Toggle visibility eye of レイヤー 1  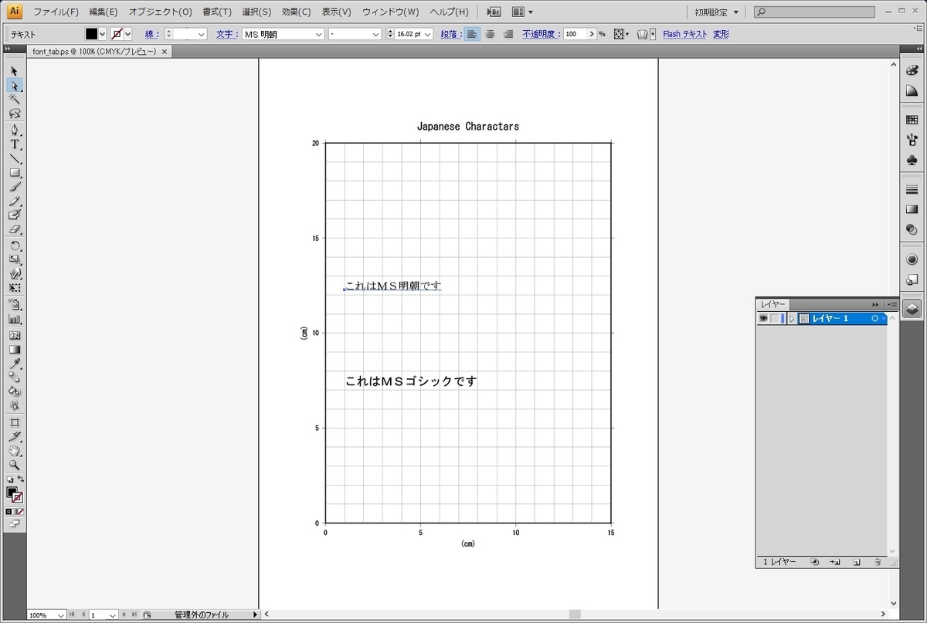click(x=763, y=318)
